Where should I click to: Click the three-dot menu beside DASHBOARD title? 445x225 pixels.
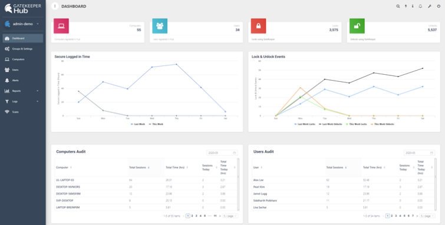click(55, 6)
